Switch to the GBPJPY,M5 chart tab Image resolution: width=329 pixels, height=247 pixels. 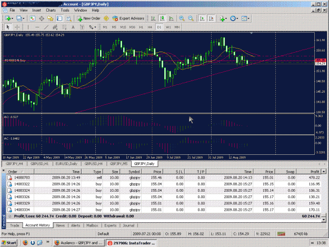118,164
